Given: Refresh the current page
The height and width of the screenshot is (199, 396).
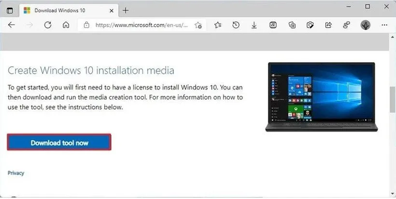Looking at the screenshot, I should tap(48, 25).
